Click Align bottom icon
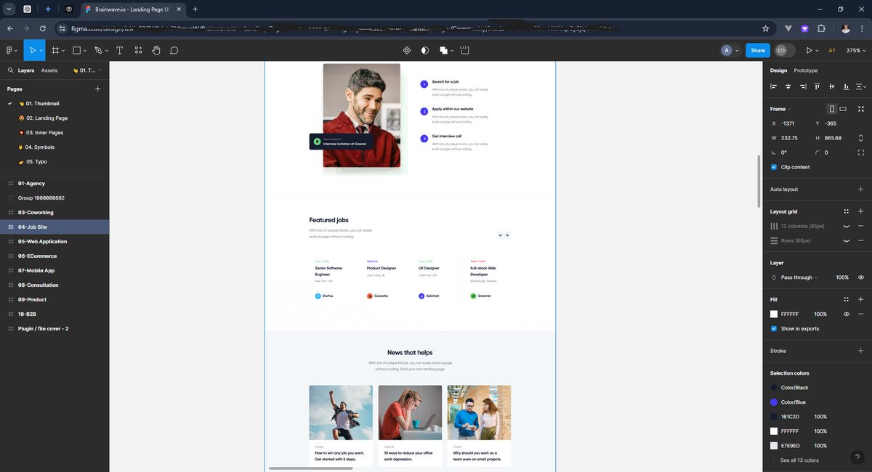 tap(847, 86)
